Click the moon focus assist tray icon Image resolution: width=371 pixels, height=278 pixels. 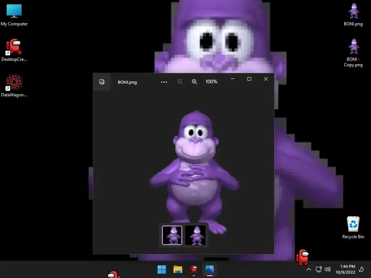click(361, 269)
